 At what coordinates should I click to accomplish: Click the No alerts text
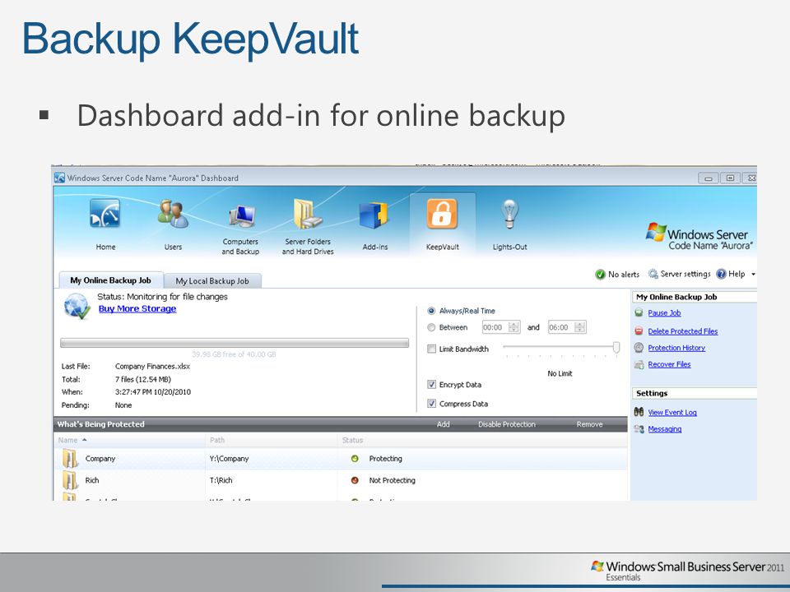624,275
